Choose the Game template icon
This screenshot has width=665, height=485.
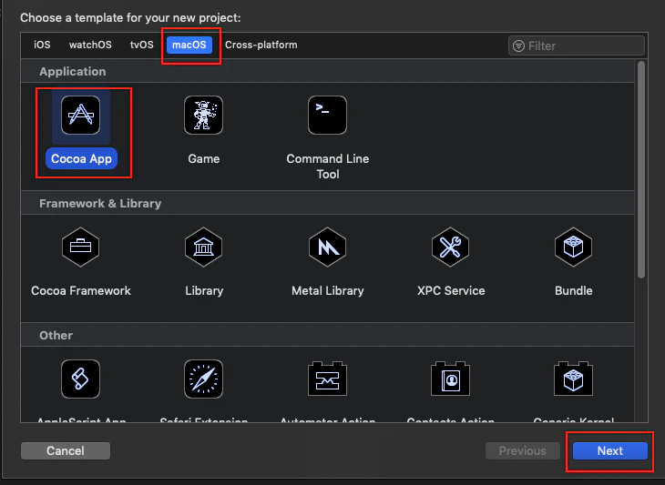pos(203,116)
